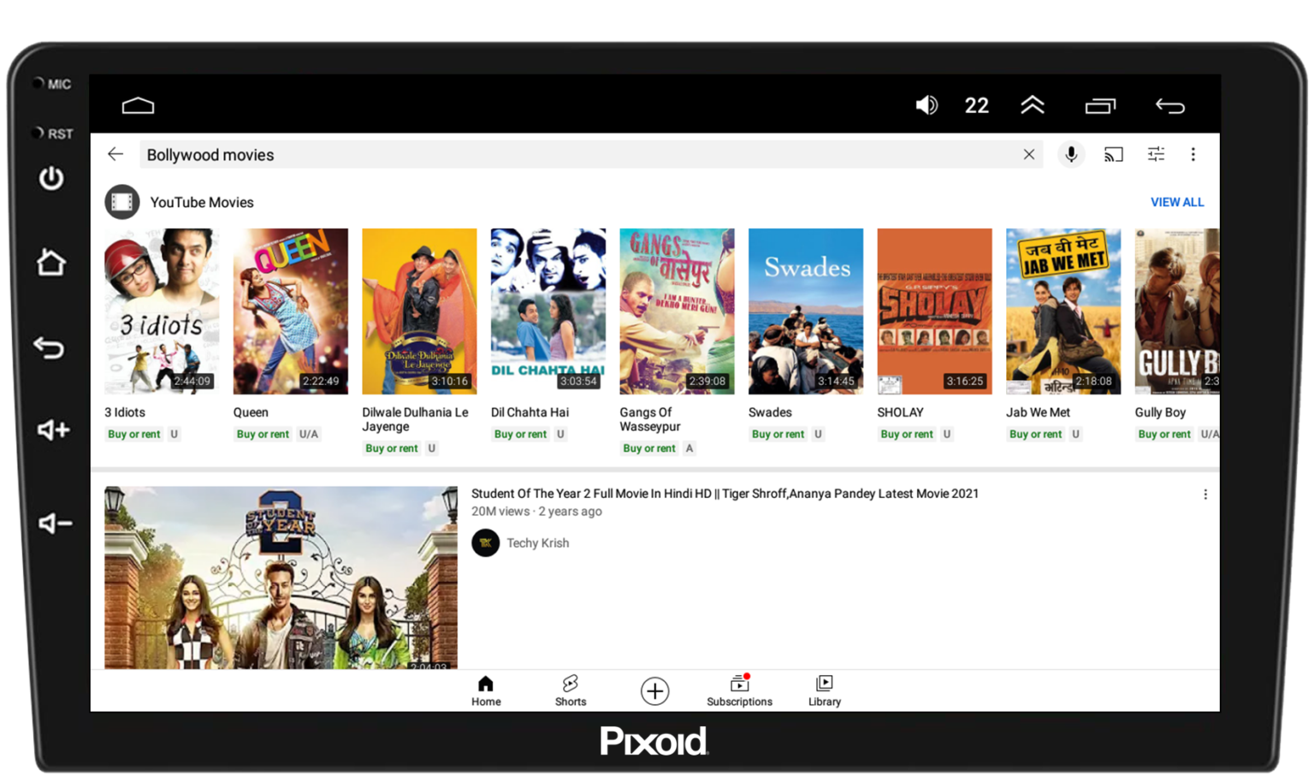This screenshot has width=1314, height=782.
Task: Click the Gully Boy title text
Action: (x=1160, y=412)
